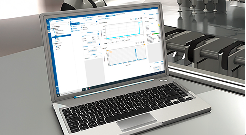
Task: Click the Set to max. range button
Action: (91, 42)
